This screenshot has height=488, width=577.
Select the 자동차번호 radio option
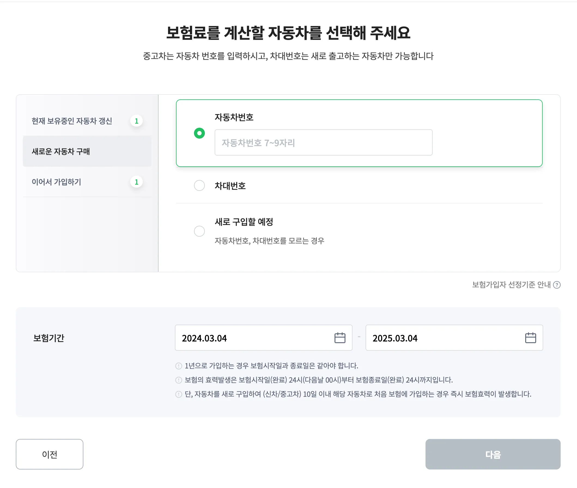tap(199, 133)
